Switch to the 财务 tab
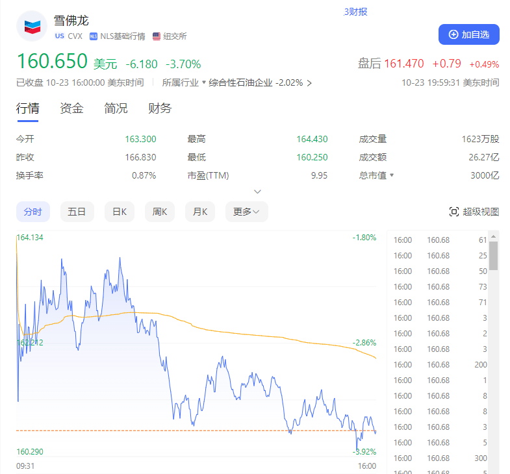The width and height of the screenshot is (510, 474). pyautogui.click(x=160, y=108)
